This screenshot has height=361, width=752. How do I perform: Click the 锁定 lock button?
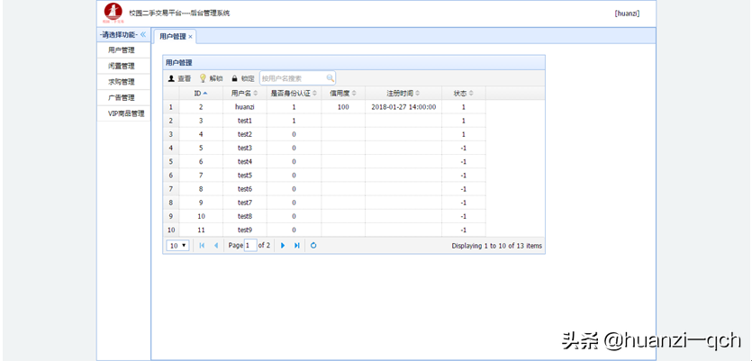[x=242, y=78]
